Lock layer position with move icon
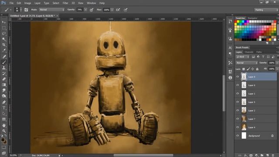279x157 pixels. click(253, 69)
